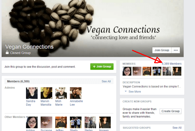Click the See More description link
Image resolution: width=195 pixels, height=131 pixels.
(135, 92)
